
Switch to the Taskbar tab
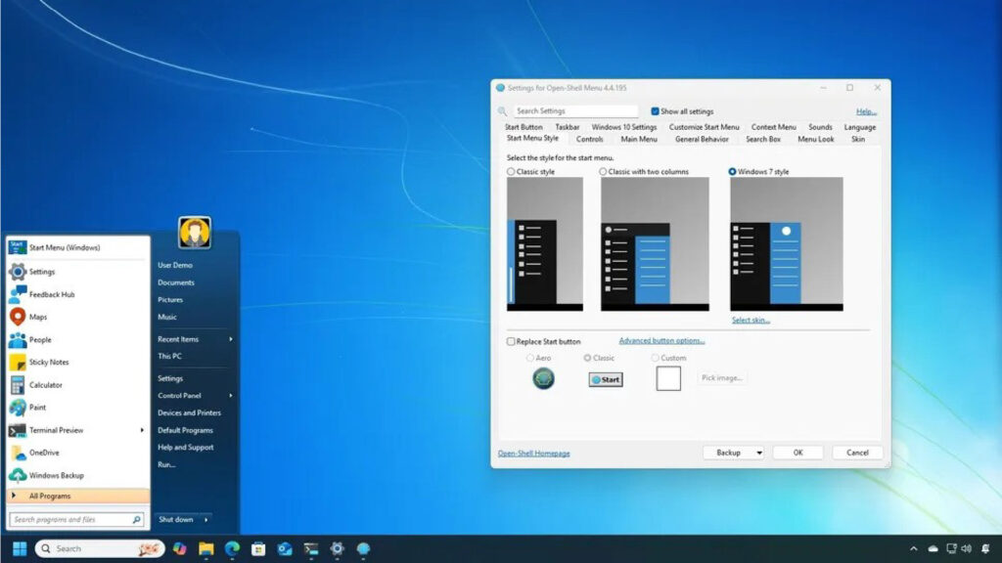[567, 127]
